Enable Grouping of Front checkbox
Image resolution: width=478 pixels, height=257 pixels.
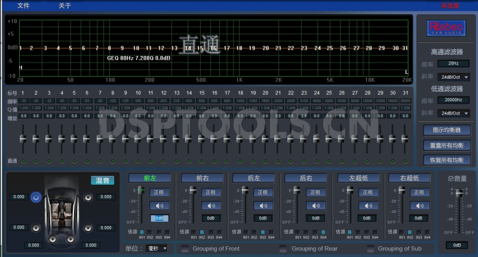coord(185,249)
